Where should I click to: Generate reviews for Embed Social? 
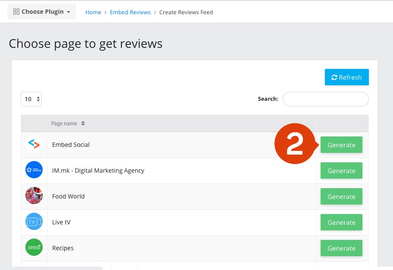[x=341, y=145]
